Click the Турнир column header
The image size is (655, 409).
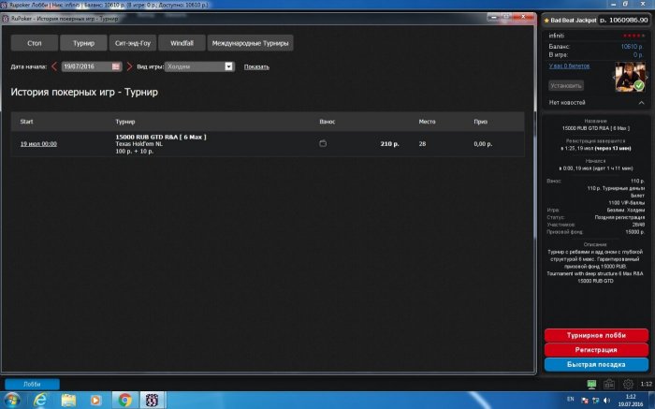125,122
